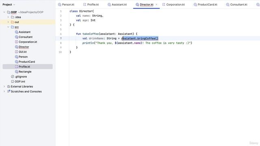Select Profile.kt in project tree
Viewport: 260px width, 146px height.
[x=24, y=67]
